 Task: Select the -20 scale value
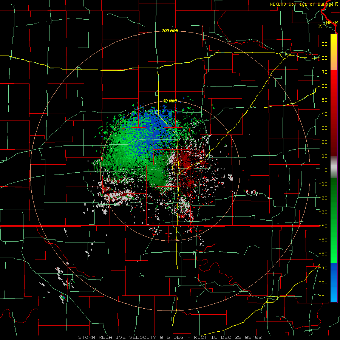(323, 198)
